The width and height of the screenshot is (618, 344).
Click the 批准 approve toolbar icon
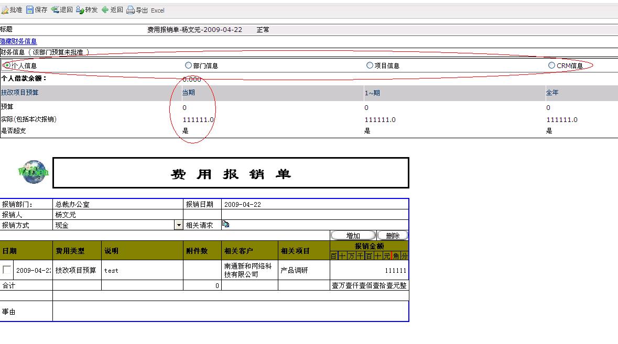tap(5, 10)
